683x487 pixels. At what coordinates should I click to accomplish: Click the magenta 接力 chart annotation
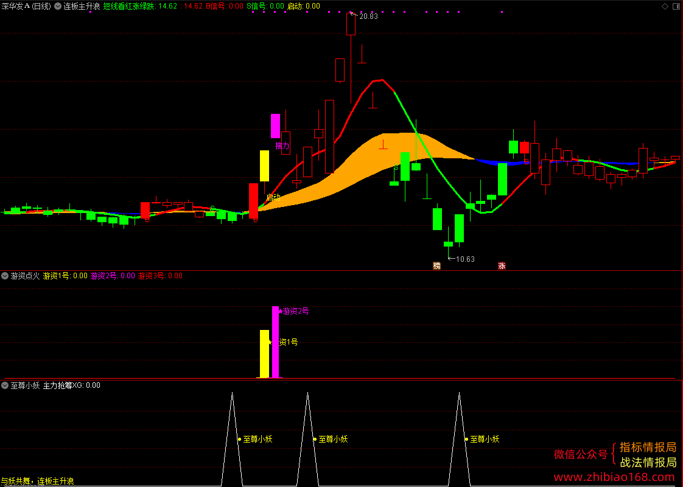coord(282,145)
